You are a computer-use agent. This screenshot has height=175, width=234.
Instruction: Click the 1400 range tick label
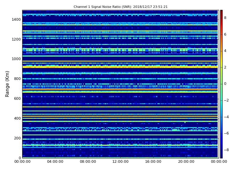16,20
